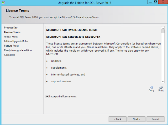Image resolution: width=168 pixels, height=125 pixels.
Task: Click the Back button
Action: pyautogui.click(x=118, y=119)
